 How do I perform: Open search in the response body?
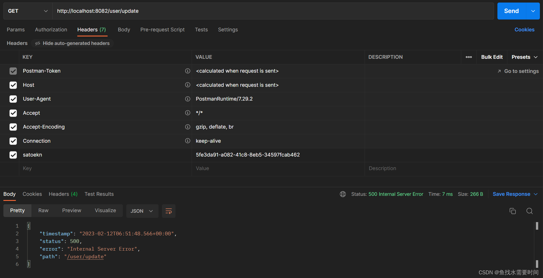[529, 211]
